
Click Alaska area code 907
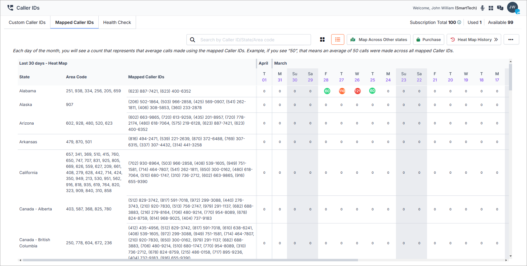[70, 104]
